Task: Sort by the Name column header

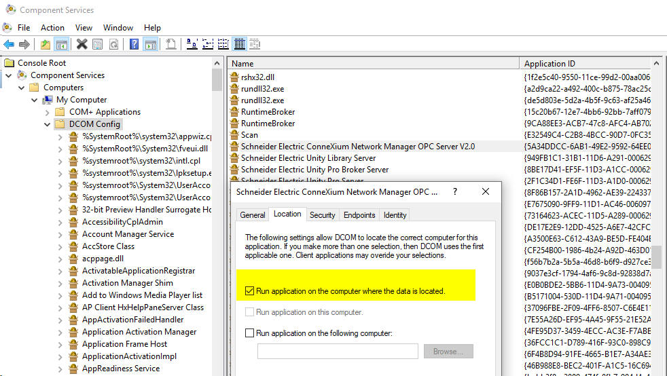Action: pos(374,63)
